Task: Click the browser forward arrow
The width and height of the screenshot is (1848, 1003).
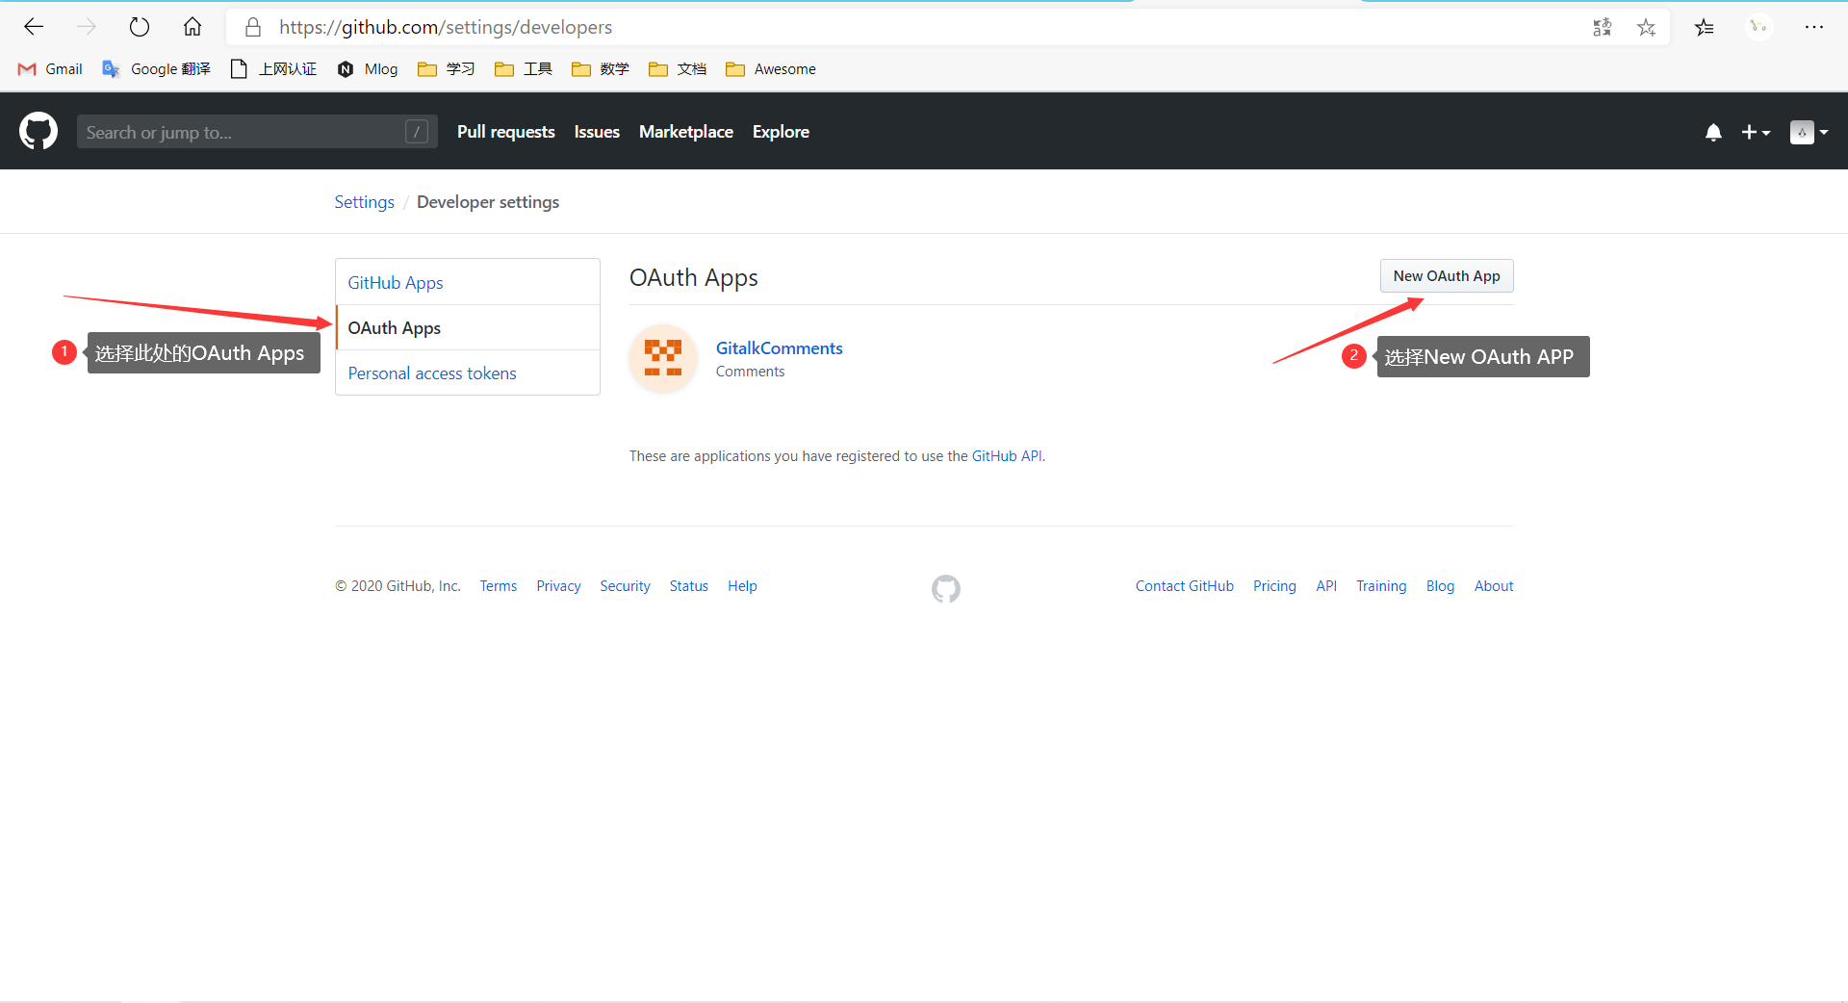Action: point(87,27)
